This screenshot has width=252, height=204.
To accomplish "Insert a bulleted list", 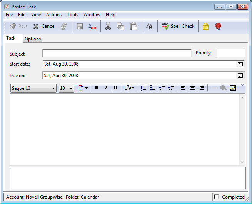I will (153, 88).
